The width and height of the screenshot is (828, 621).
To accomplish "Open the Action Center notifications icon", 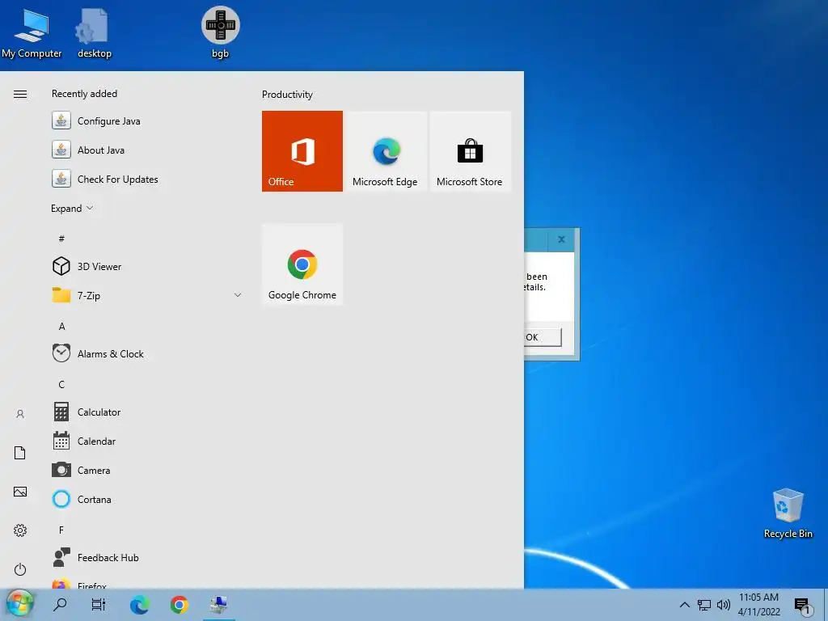I will (803, 606).
